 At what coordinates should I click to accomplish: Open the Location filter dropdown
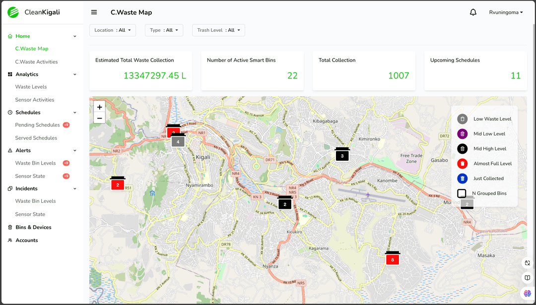113,30
